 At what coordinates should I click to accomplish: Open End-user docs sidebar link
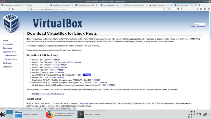tap(11, 56)
